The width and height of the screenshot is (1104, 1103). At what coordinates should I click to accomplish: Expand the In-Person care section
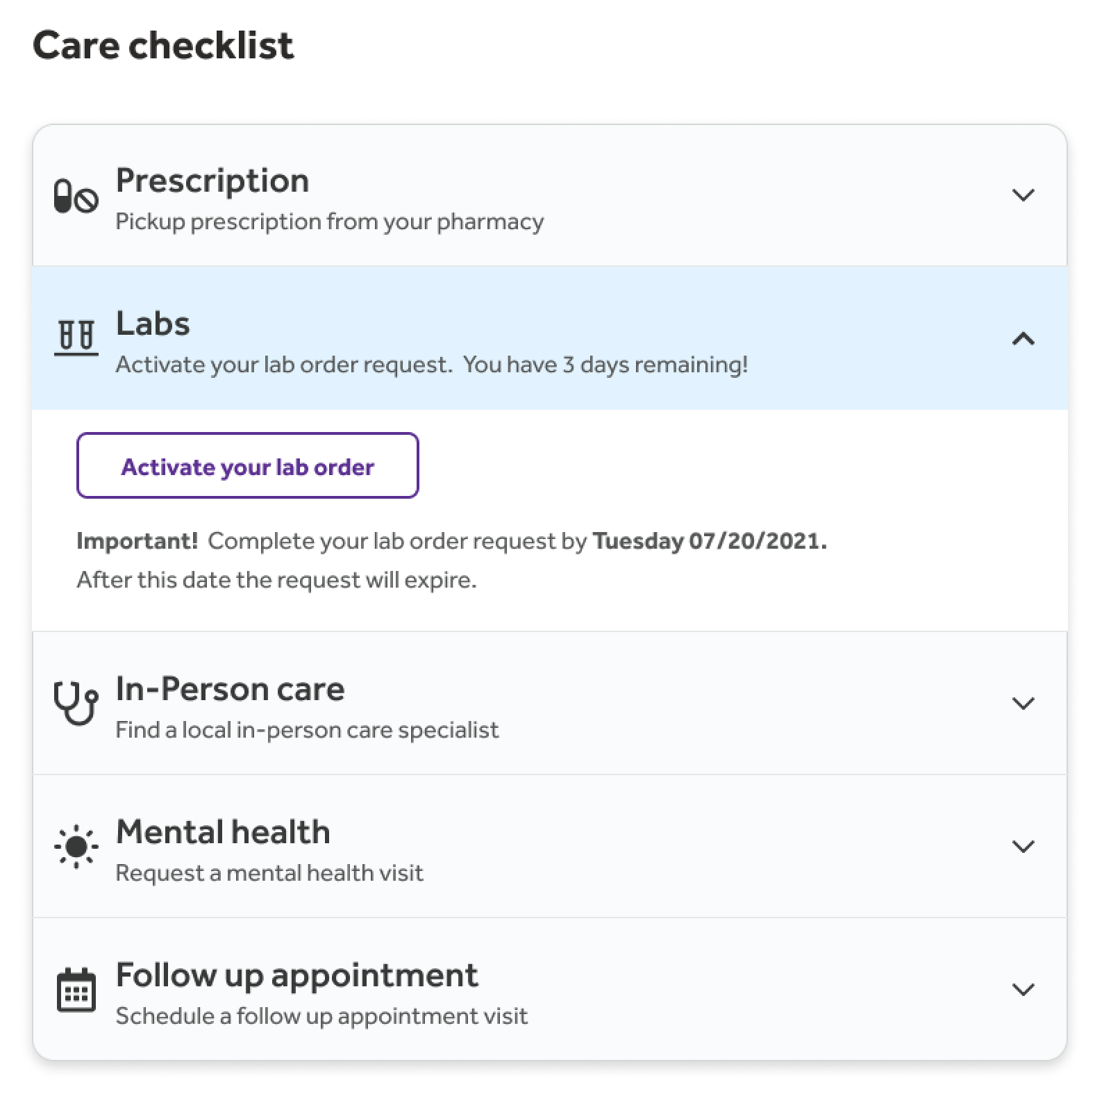coord(1023,704)
